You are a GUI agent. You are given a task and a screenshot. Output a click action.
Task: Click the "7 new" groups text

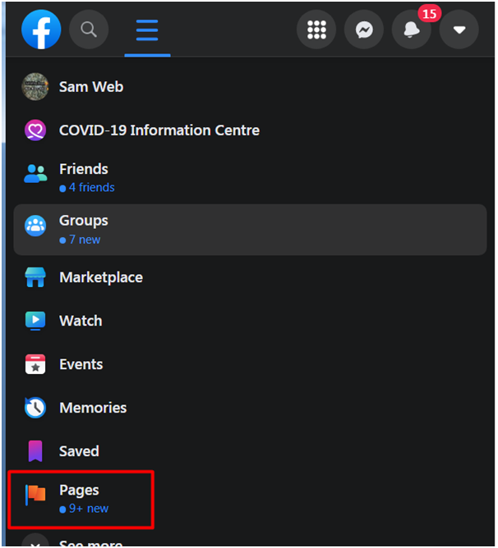coord(85,240)
